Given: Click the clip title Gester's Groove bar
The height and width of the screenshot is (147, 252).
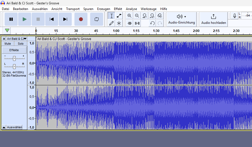Looking at the screenshot, I should click(144, 39).
